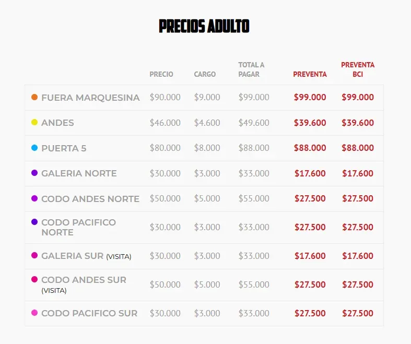The height and width of the screenshot is (344, 411).
Task: Click the blue dot beside Puerta 5
Action: 34,148
